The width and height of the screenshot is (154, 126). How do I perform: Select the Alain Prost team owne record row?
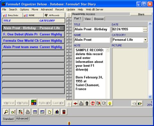click(x=33, y=47)
